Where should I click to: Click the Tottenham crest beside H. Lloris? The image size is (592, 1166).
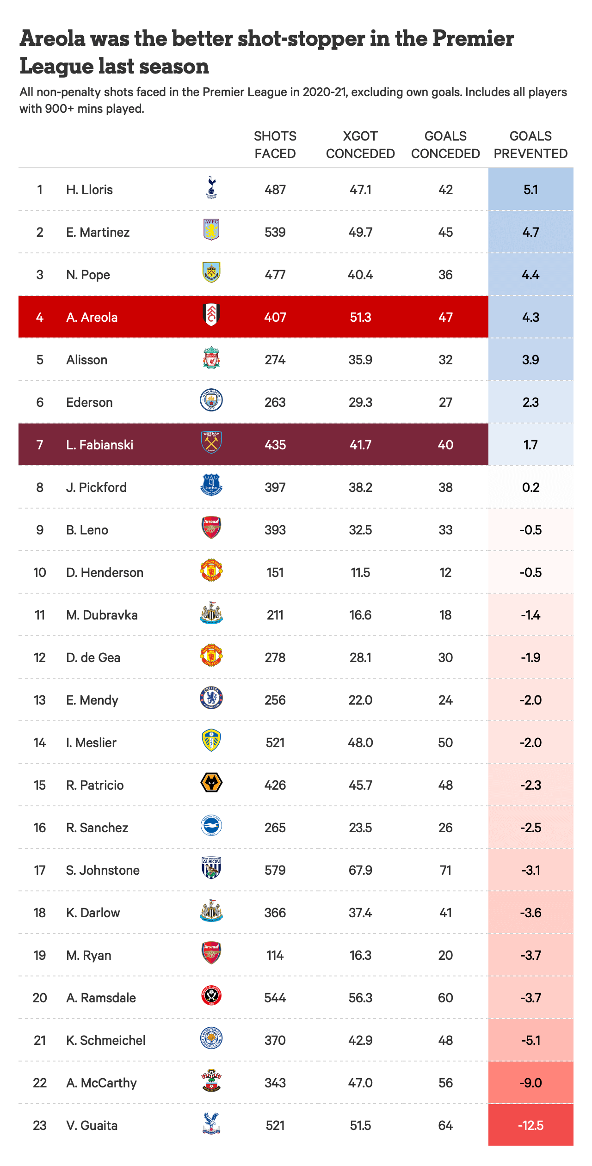(x=211, y=187)
